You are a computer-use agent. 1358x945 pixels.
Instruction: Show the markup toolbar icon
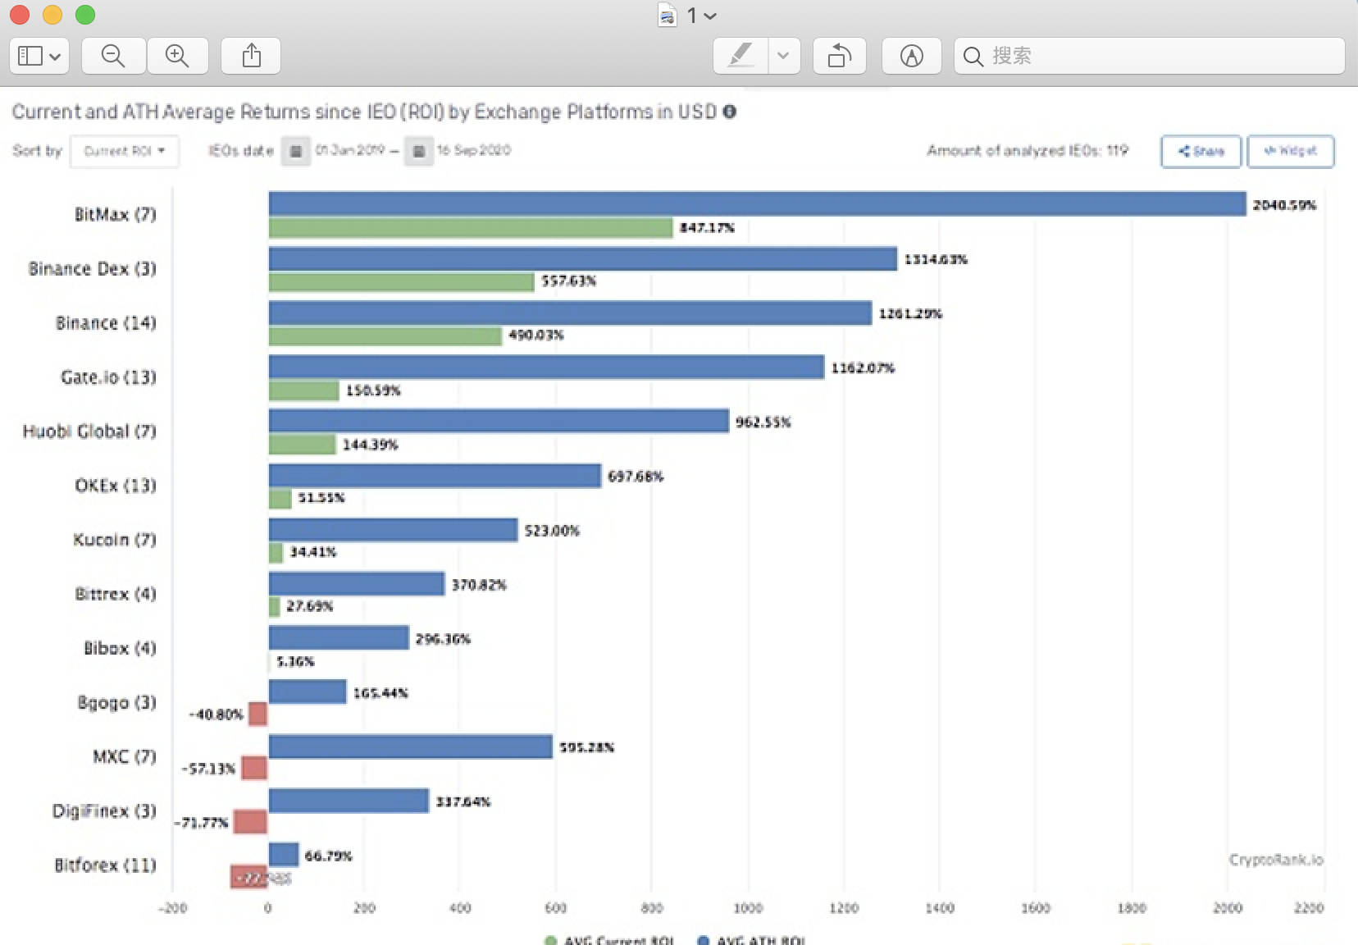[x=911, y=56]
